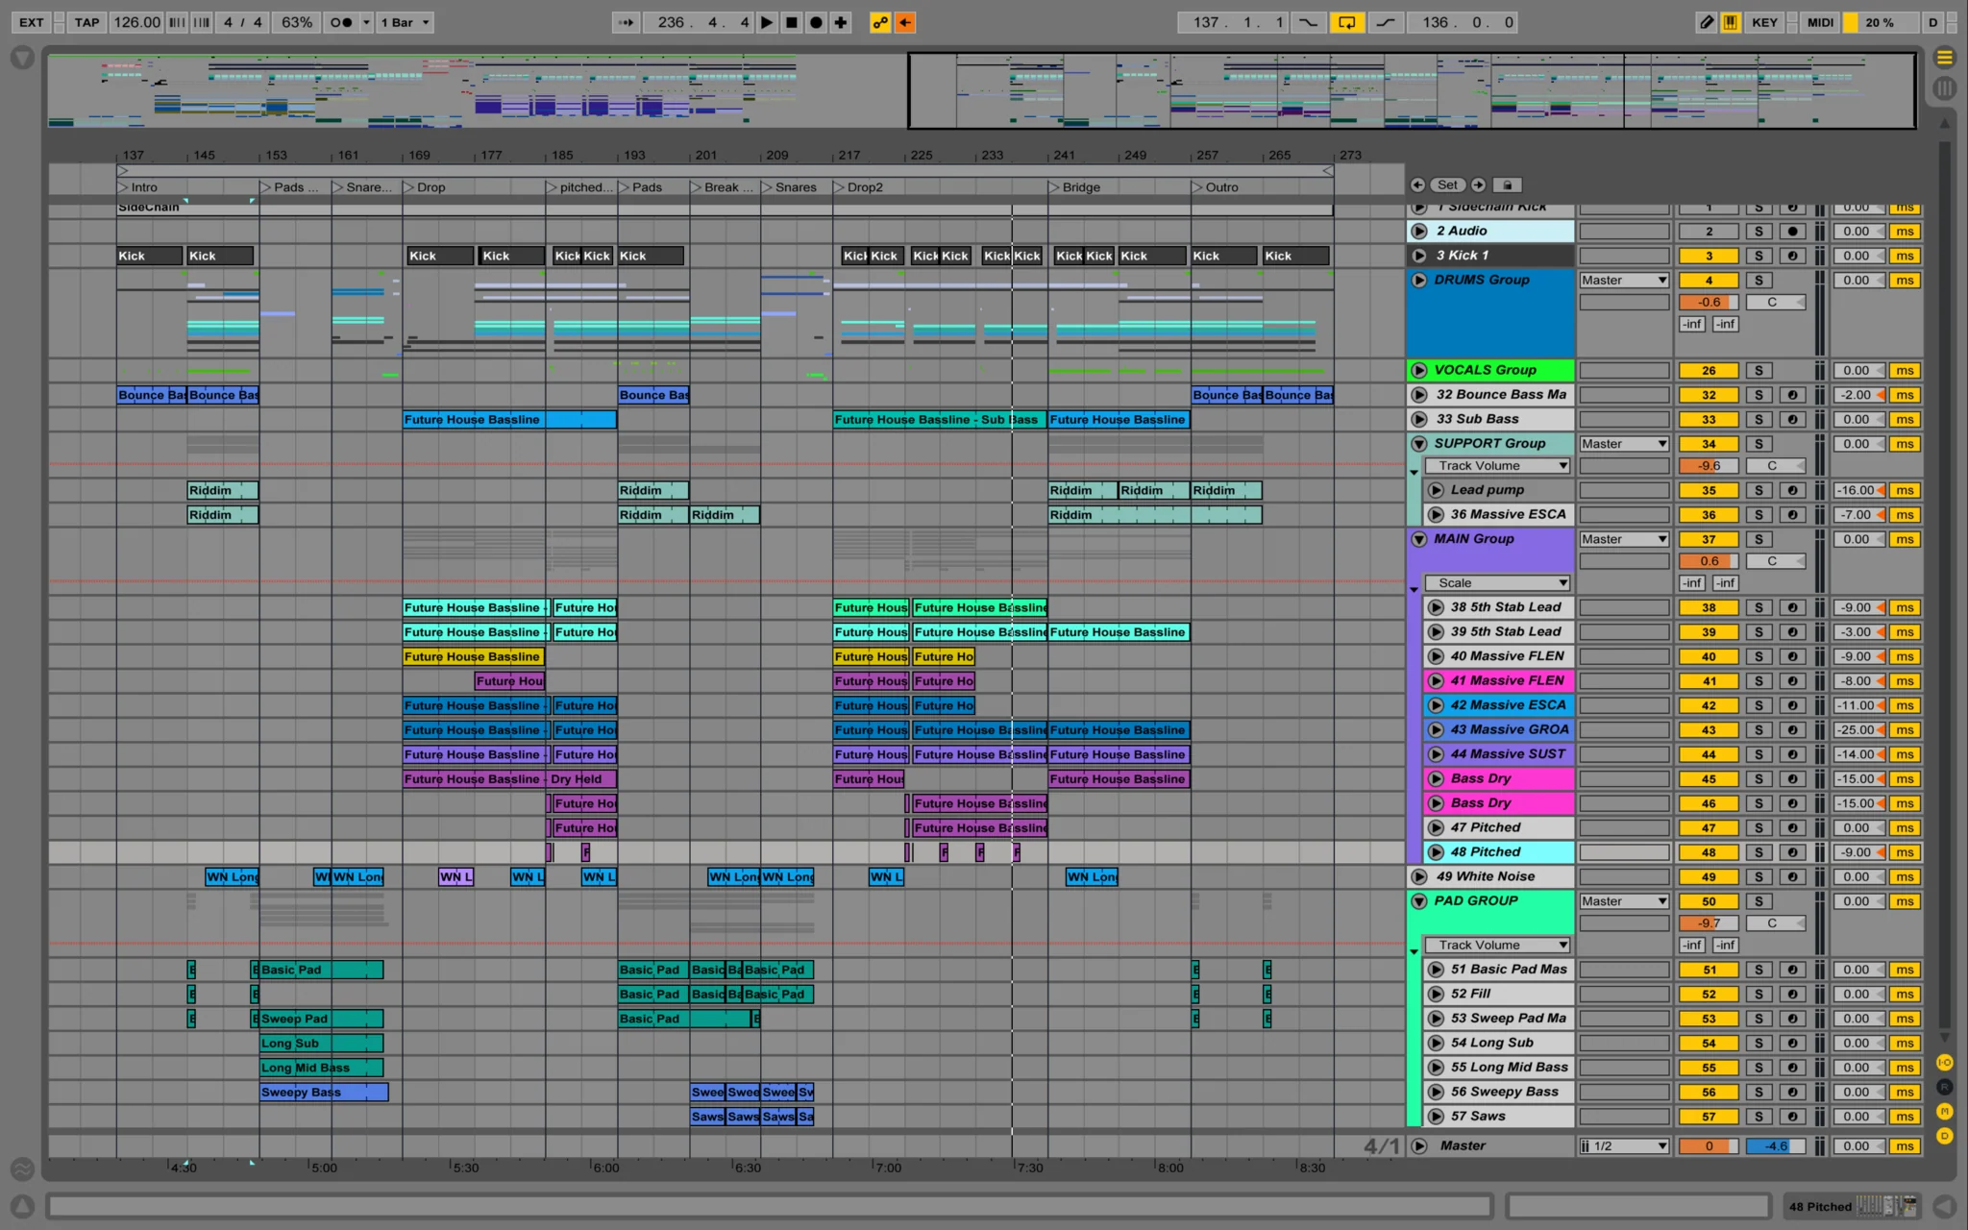Click DRUMS Group unfold button

[x=1418, y=280]
